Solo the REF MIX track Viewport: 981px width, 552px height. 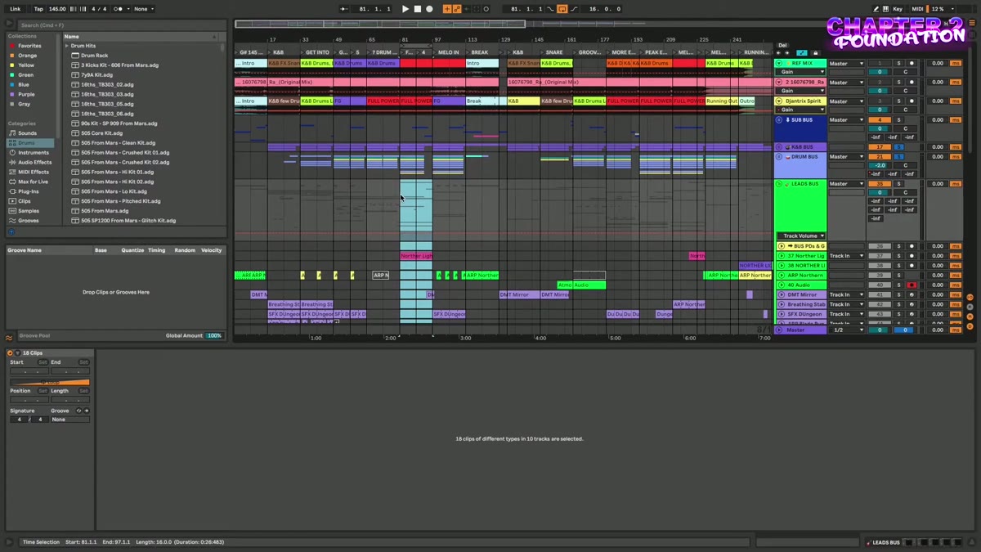[898, 63]
